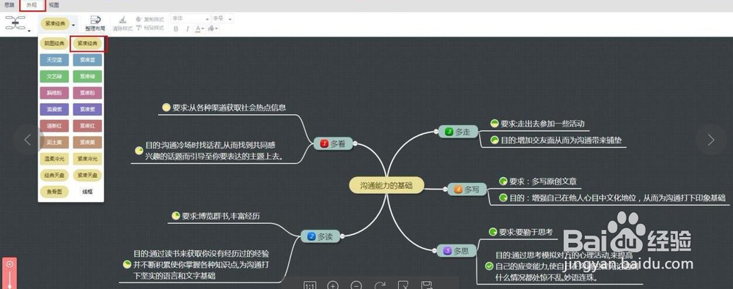
Task: Click progress icon beside 要求：多写原创文章
Action: (x=503, y=181)
